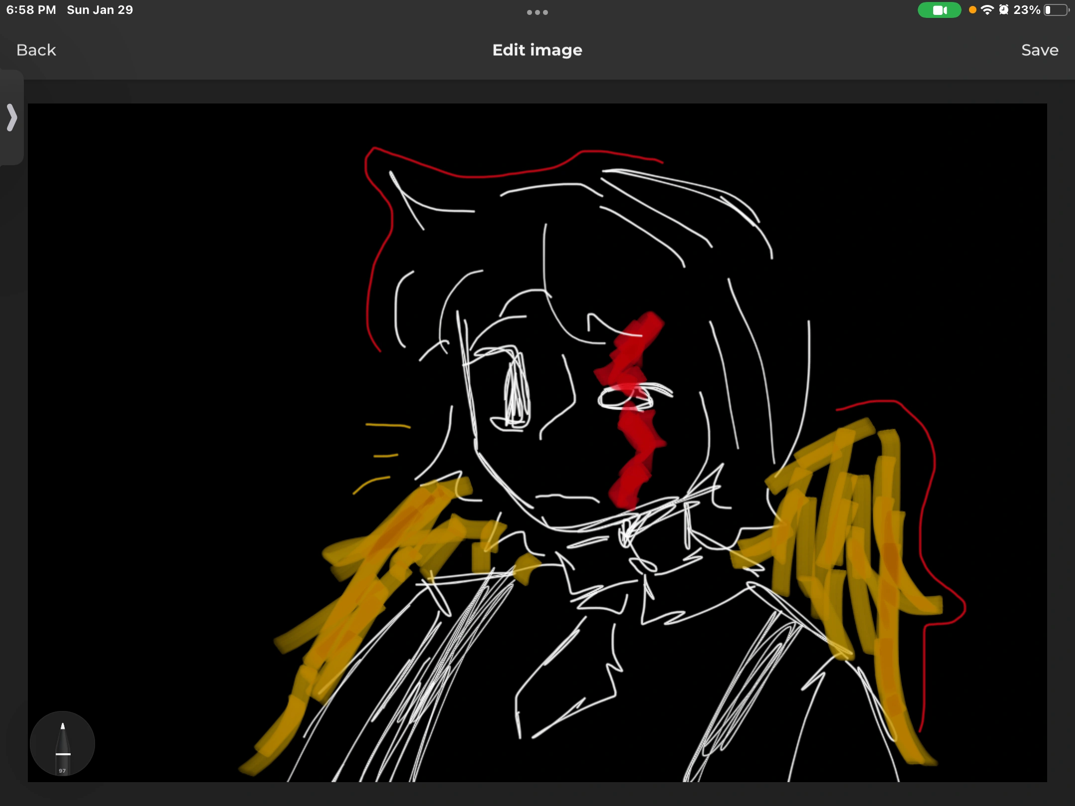Tap the Edit image title
1075x806 pixels.
point(537,49)
